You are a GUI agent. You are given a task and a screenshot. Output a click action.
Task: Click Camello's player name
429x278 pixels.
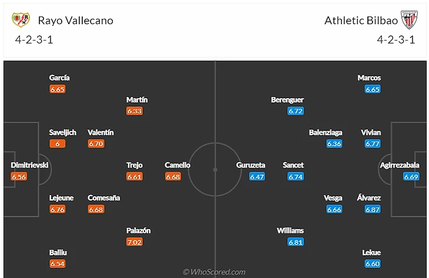[177, 165]
